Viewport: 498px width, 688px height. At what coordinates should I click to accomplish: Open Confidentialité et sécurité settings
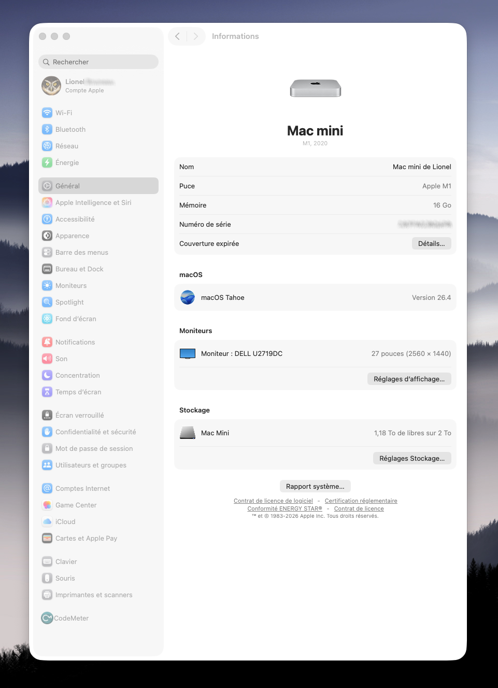(95, 432)
